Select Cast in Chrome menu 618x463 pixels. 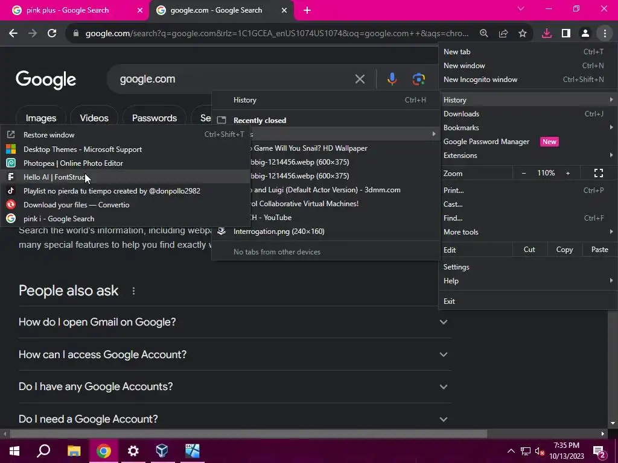(528, 204)
